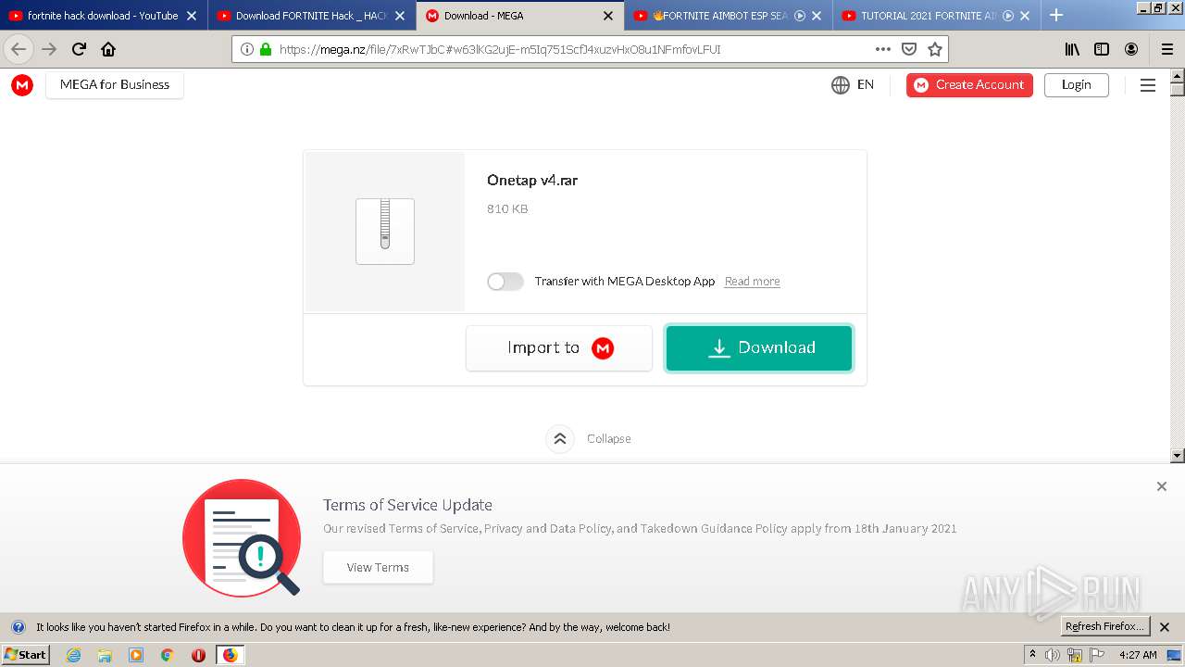Show site information icon in address bar
Image resolution: width=1185 pixels, height=667 pixels.
[x=247, y=49]
